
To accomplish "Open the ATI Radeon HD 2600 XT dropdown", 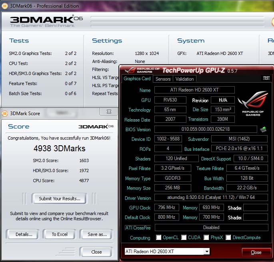I will coord(207,252).
